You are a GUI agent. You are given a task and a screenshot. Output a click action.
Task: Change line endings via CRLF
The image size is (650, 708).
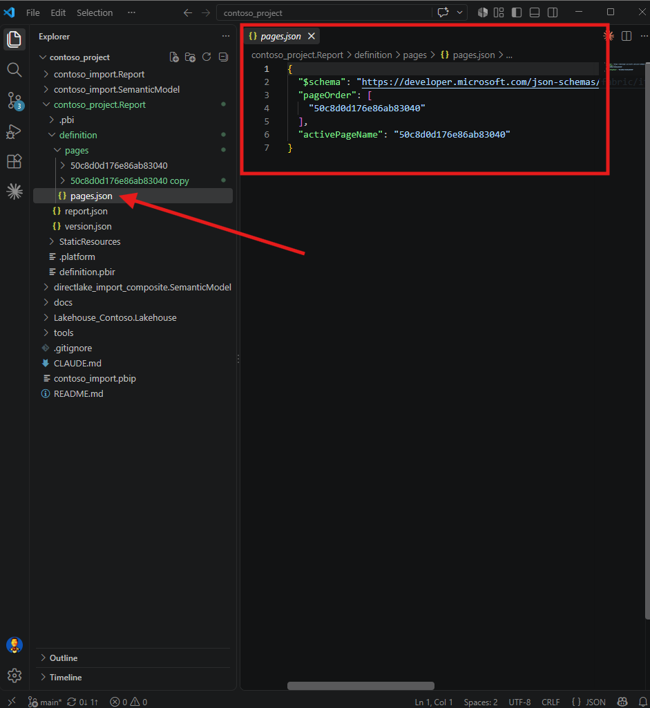click(551, 702)
